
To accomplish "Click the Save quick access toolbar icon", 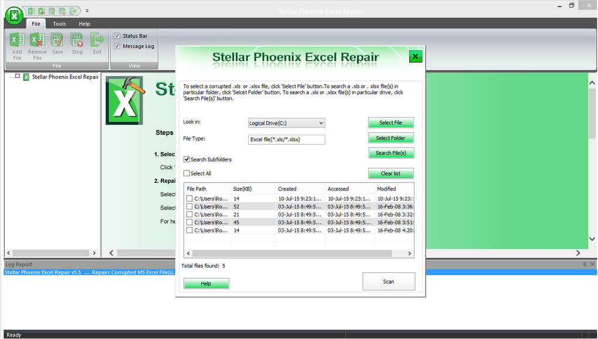I will point(53,11).
